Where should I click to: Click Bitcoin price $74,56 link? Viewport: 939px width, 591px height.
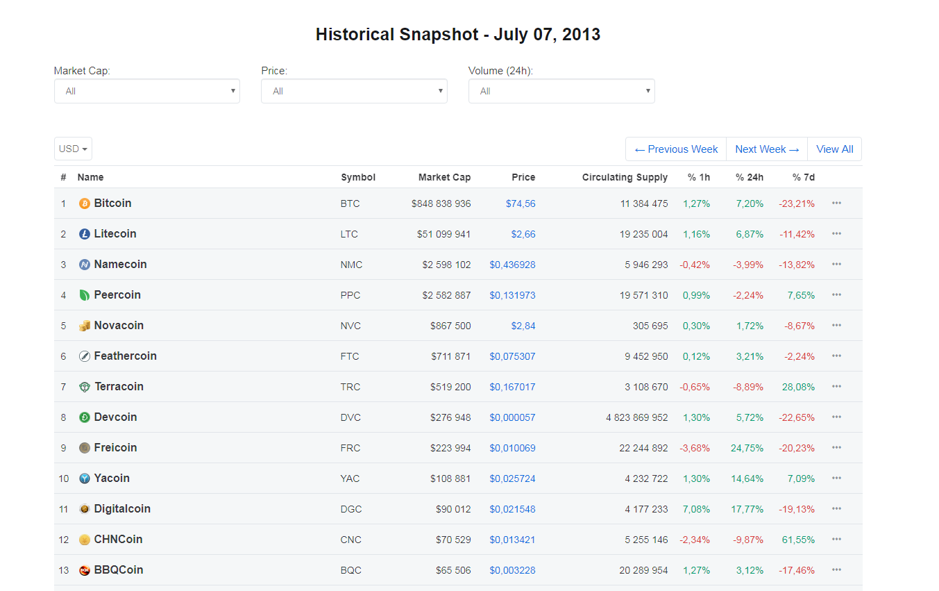coord(521,203)
